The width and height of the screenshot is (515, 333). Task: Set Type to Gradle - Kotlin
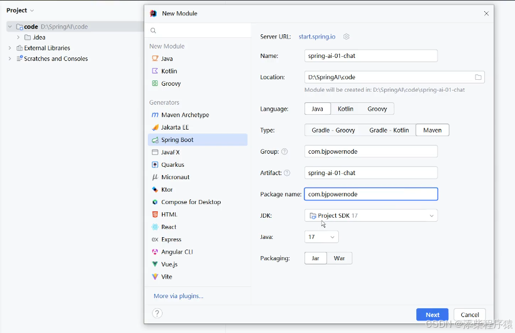point(389,130)
